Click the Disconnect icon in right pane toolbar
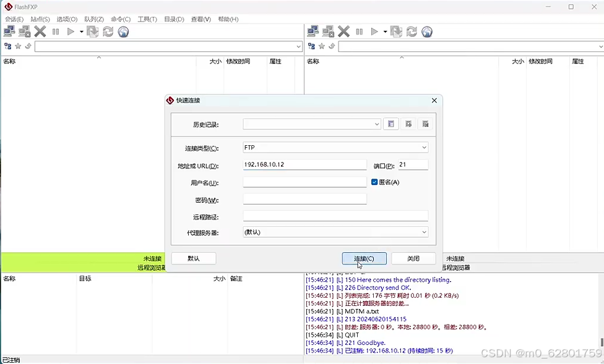The image size is (604, 364). pyautogui.click(x=328, y=32)
